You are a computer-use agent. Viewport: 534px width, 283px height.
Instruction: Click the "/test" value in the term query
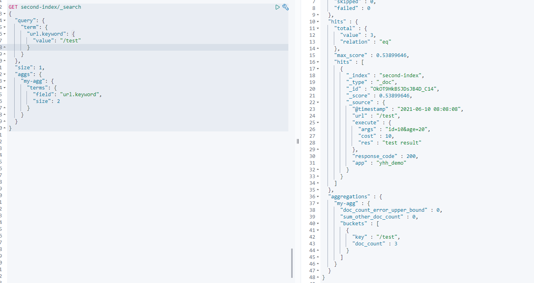(x=70, y=40)
